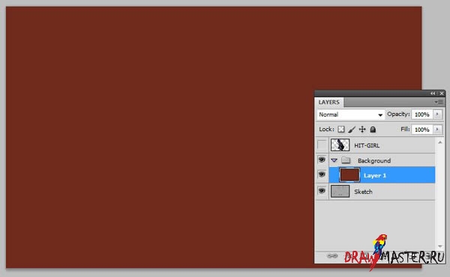
Task: Click the link layers chain icon
Action: point(332,256)
